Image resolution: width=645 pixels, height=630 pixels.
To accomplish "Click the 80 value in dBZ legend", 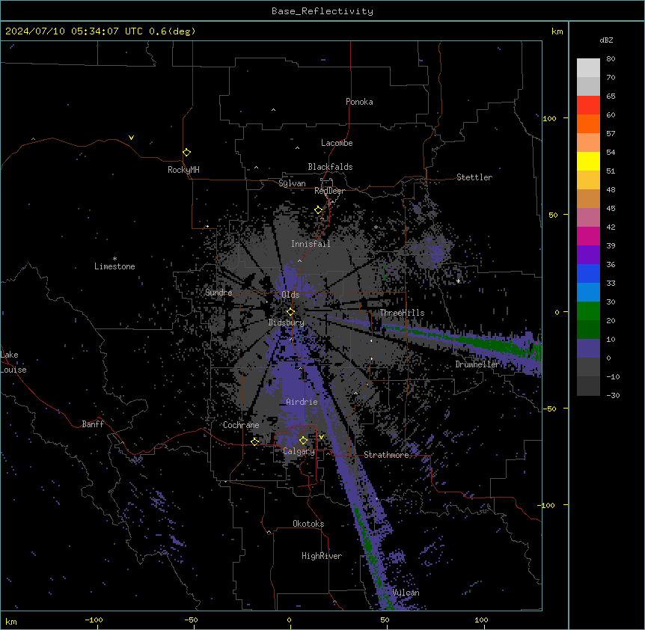I will (x=611, y=59).
